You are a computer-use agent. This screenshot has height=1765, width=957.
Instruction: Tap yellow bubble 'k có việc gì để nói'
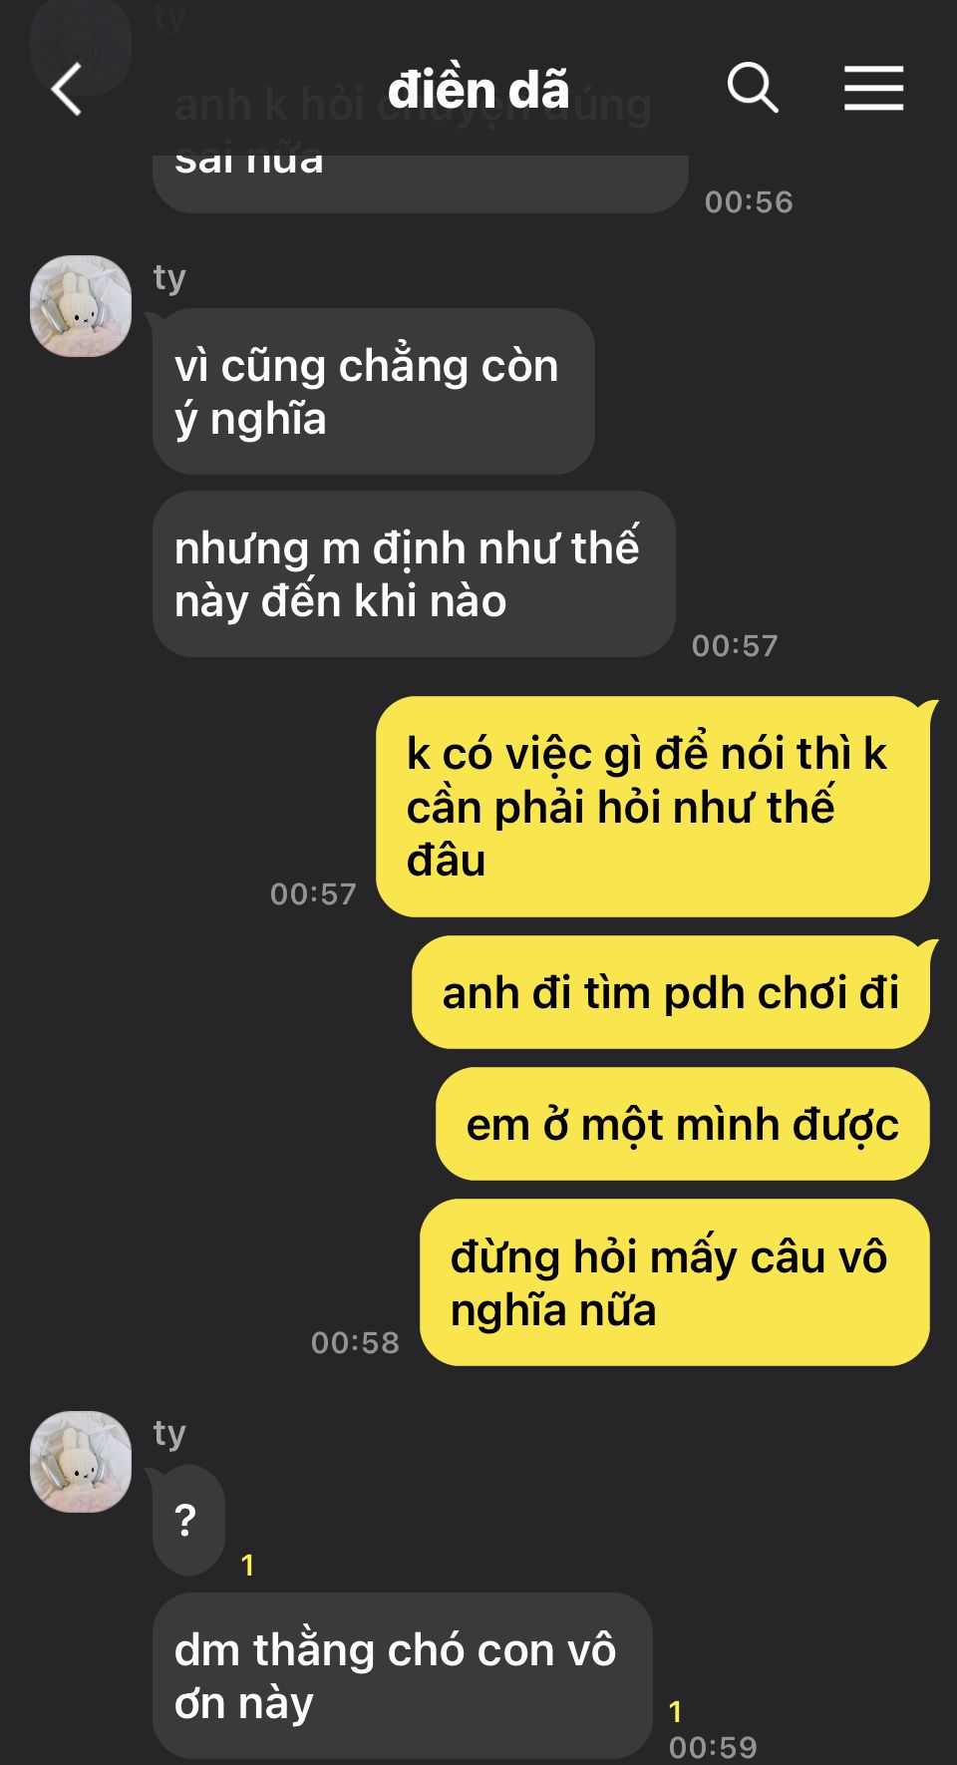[653, 807]
